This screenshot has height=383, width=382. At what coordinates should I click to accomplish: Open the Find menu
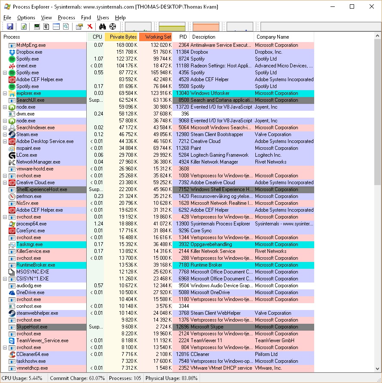[x=86, y=18]
